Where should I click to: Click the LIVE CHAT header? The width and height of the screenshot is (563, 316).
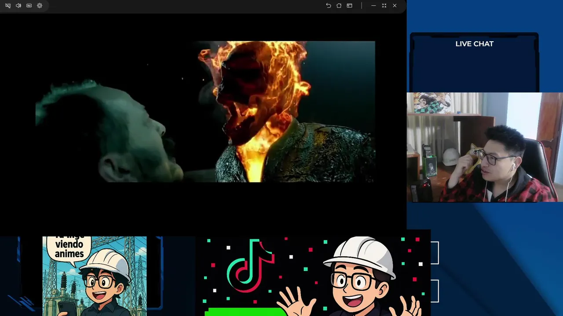[474, 44]
